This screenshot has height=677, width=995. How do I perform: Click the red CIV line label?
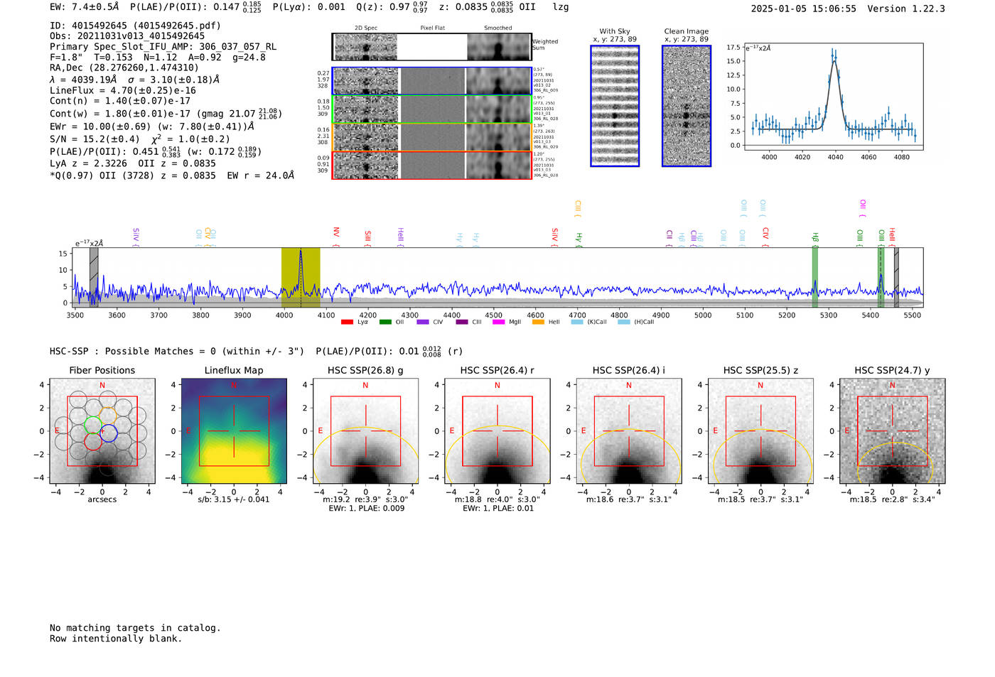coord(765,237)
